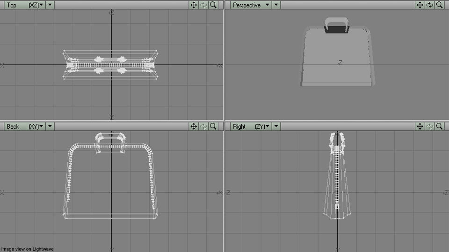
Task: Click the Perspective viewport zoom magnifier icon
Action: click(439, 5)
